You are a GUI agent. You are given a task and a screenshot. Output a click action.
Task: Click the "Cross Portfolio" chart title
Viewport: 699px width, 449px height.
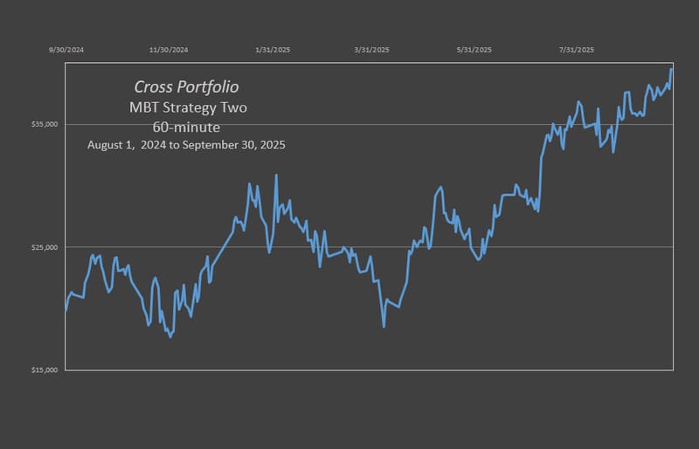point(186,87)
